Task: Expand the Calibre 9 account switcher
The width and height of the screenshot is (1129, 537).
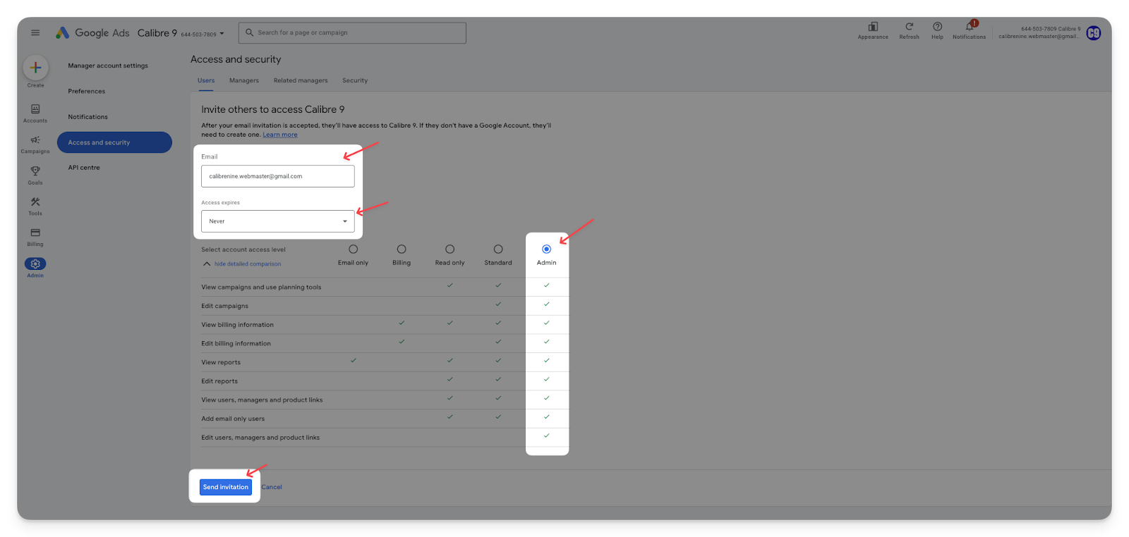Action: [222, 33]
